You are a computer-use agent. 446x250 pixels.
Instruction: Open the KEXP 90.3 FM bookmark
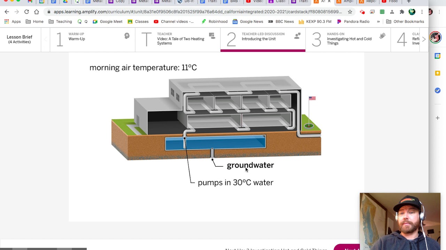(x=315, y=22)
